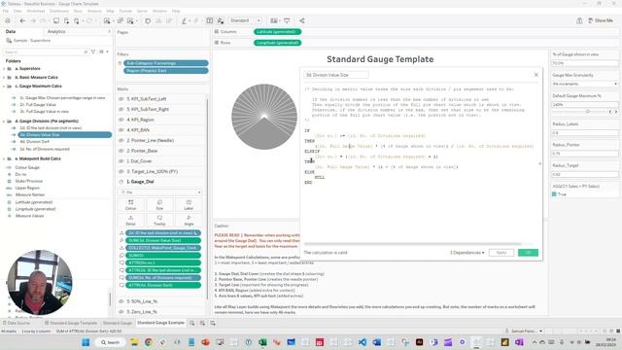Click the Apply button in calculation editor

501,253
